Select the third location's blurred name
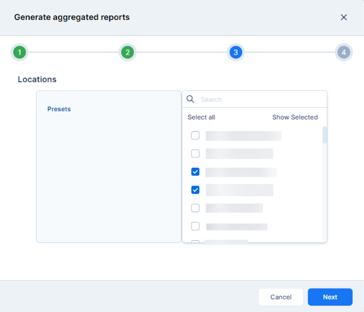 coord(241,172)
